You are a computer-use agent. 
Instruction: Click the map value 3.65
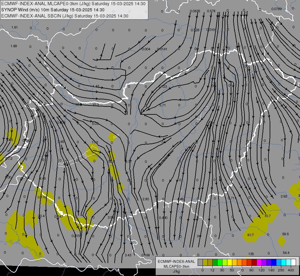point(61,142)
